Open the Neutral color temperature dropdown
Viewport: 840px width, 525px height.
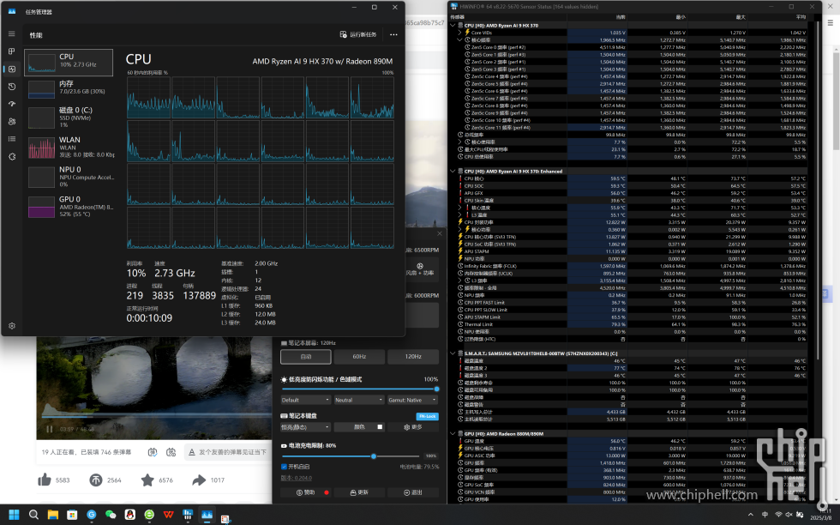359,400
